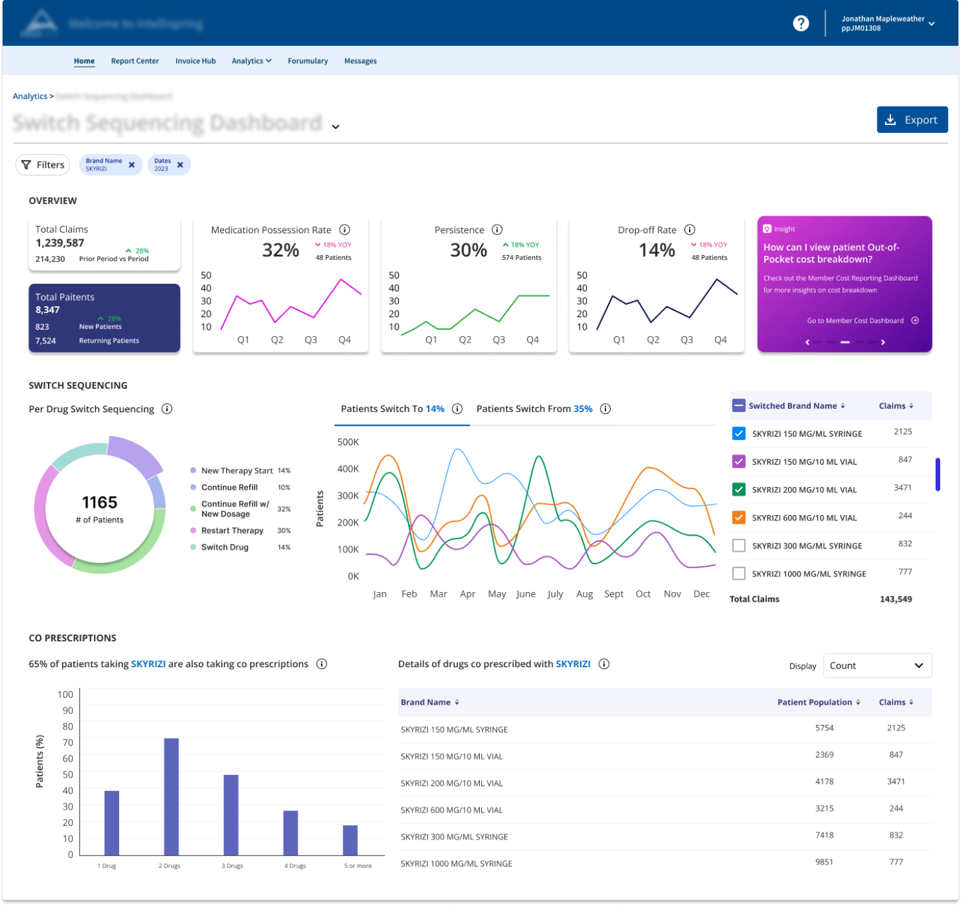This screenshot has height=905, width=961.
Task: Uncheck SKYRIZI 150 MG/10 ML VIAL checkbox
Action: tap(739, 462)
